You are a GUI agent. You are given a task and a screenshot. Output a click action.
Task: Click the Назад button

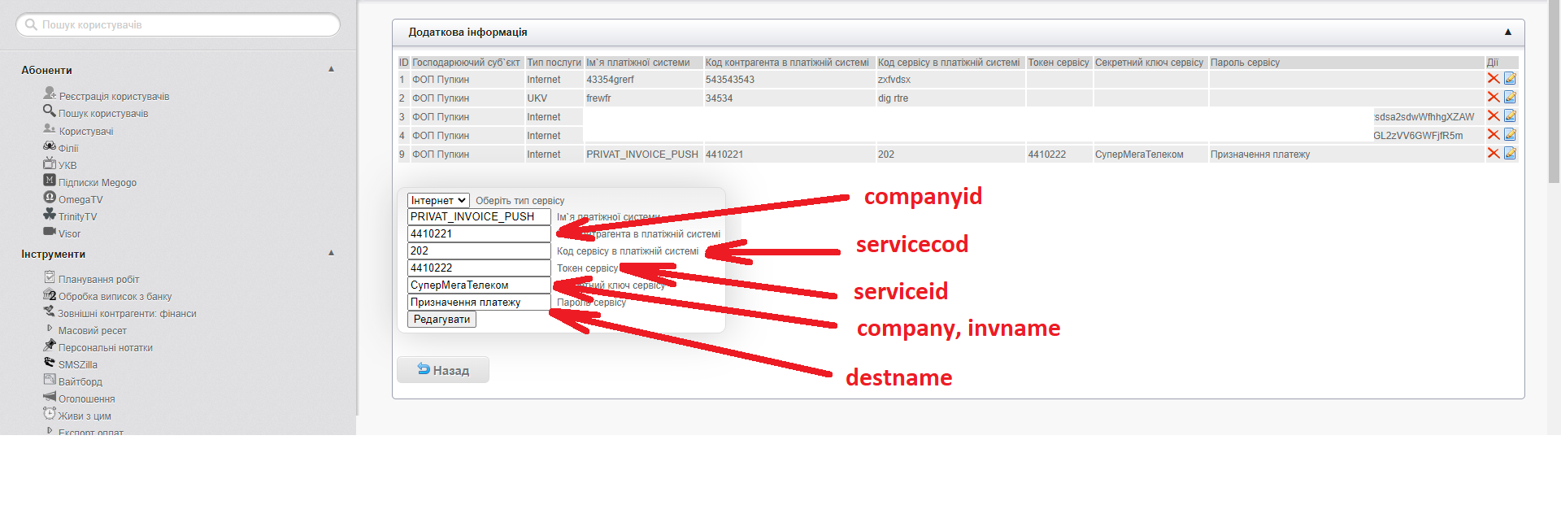tap(443, 370)
